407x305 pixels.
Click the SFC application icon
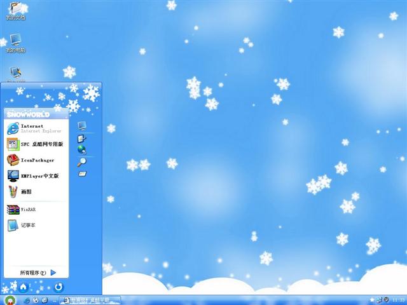(13, 144)
